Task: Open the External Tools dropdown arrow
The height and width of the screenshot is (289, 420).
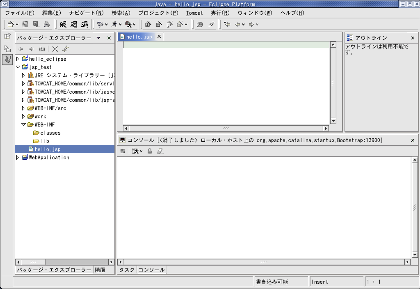Action: 135,24
